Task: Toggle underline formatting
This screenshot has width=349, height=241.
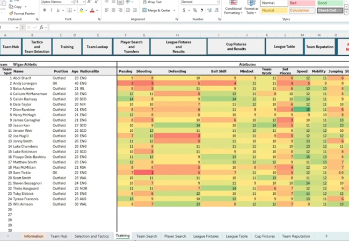Action: pyautogui.click(x=58, y=10)
